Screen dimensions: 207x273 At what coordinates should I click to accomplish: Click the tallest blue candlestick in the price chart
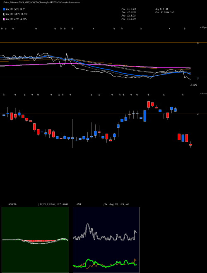click(x=144, y=116)
